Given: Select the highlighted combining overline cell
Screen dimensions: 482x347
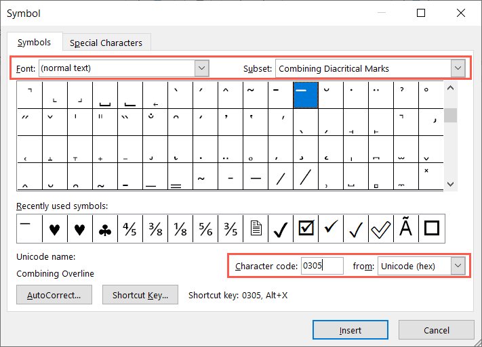Looking at the screenshot, I should tap(306, 95).
